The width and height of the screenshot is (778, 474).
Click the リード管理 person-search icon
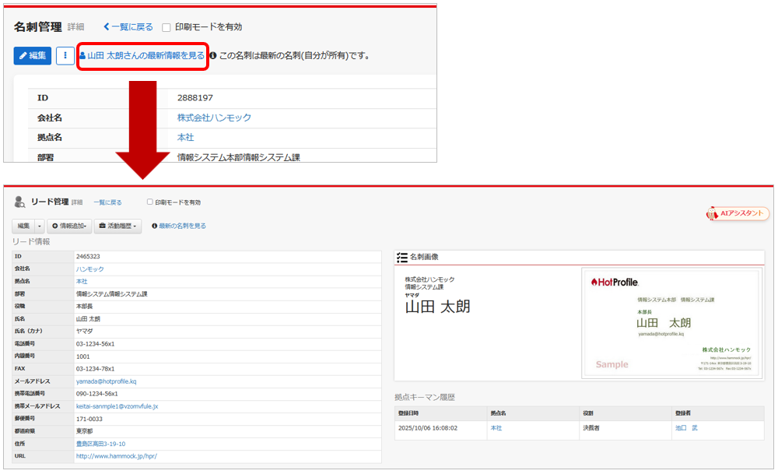20,202
